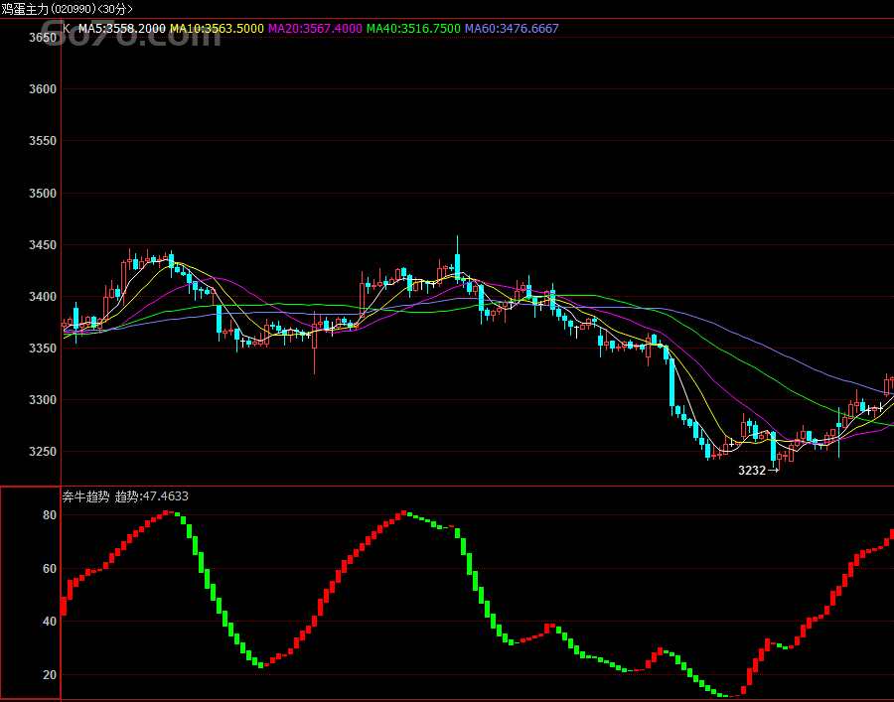Click the 奔牛趋势 indicator name
Image resolution: width=894 pixels, height=702 pixels.
[85, 496]
